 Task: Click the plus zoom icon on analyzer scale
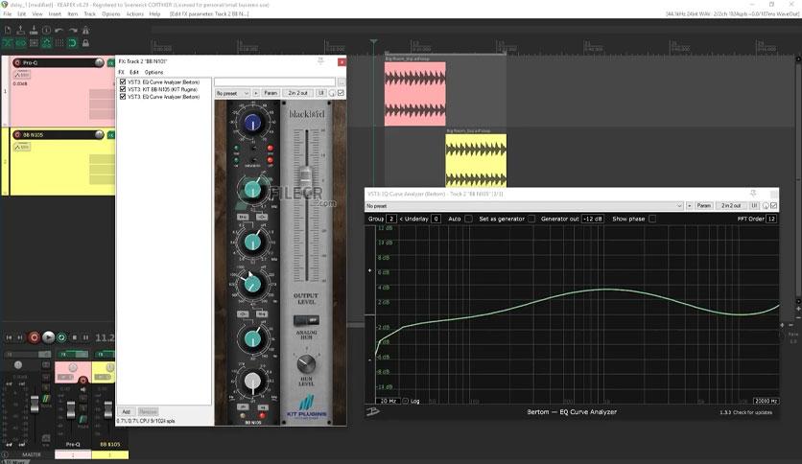[369, 270]
